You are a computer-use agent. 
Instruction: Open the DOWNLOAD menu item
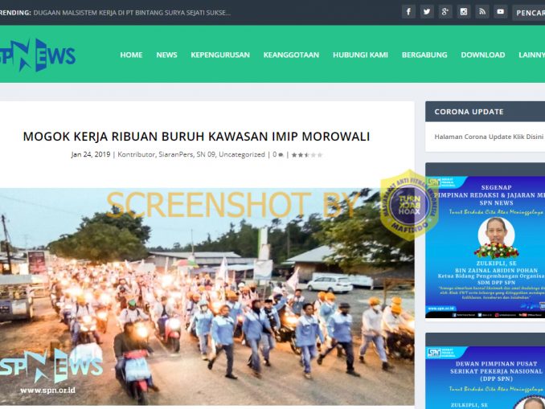pos(483,55)
